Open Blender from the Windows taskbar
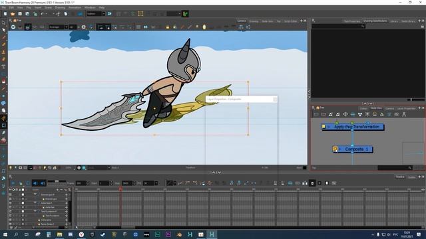The height and width of the screenshot is (239, 426). click(179, 234)
